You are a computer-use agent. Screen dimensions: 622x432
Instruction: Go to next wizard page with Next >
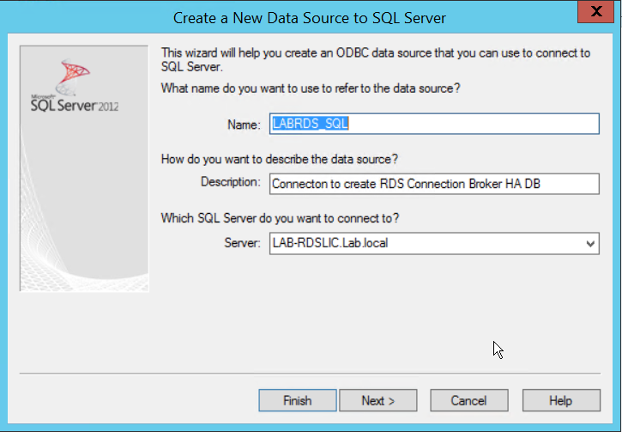[377, 400]
